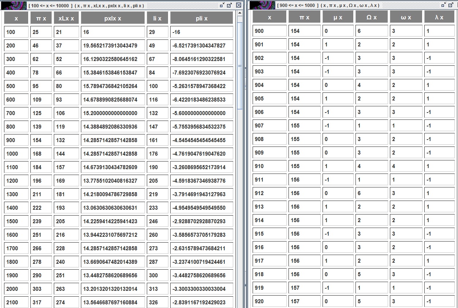Select λ x cell in row 903
Image resolution: width=458 pixels, height=308 pixels.
coord(439,72)
